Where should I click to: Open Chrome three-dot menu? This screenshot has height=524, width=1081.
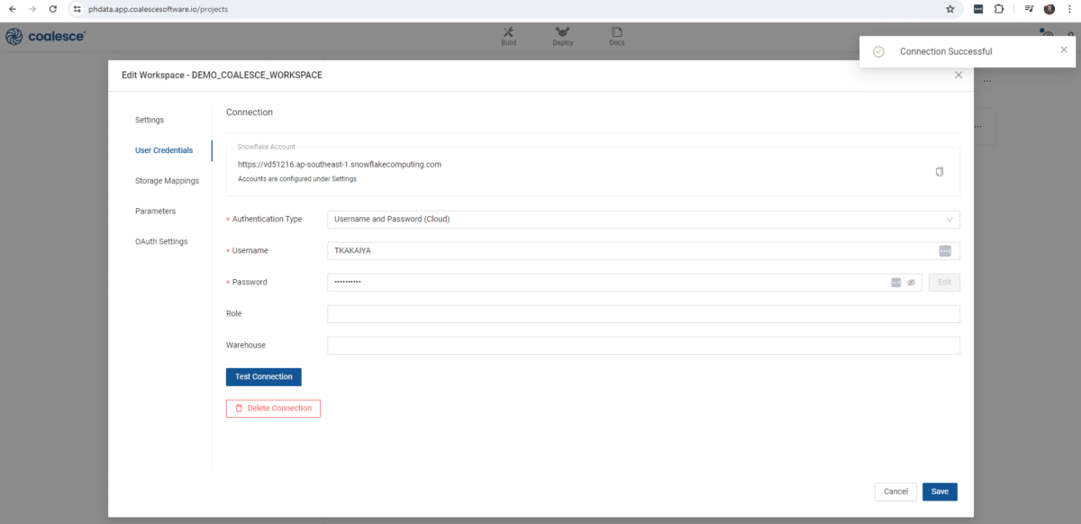click(x=1070, y=9)
